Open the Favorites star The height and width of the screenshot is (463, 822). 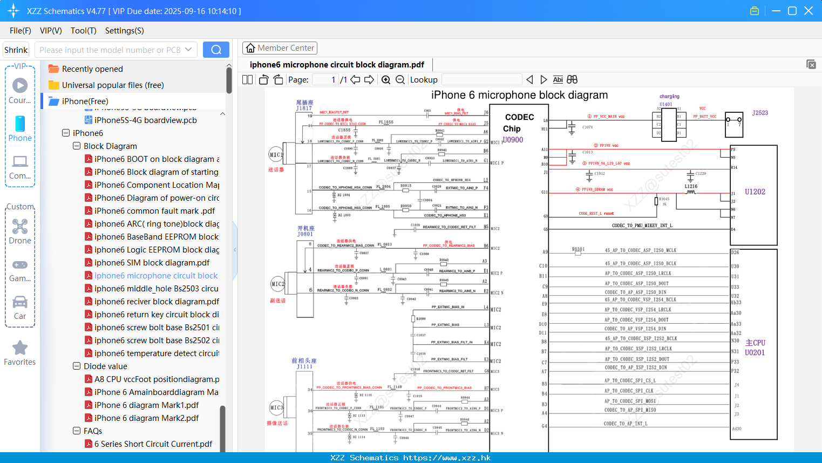tap(20, 353)
